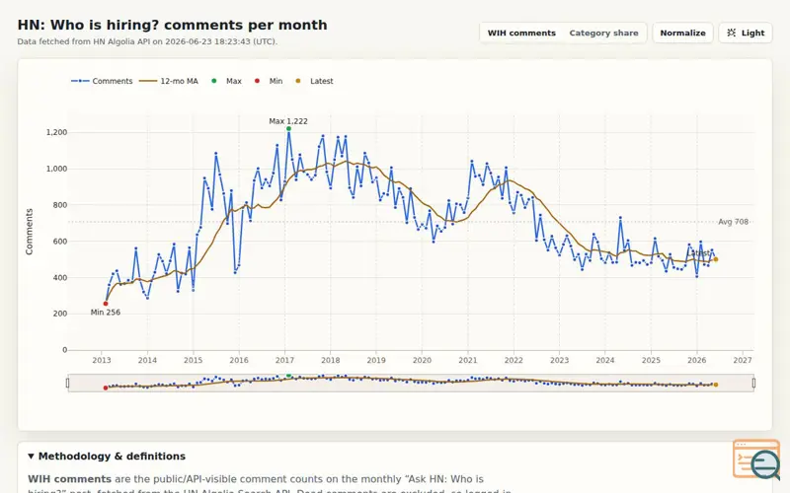790x493 pixels.
Task: Click the 2017 x-axis label
Action: [284, 360]
